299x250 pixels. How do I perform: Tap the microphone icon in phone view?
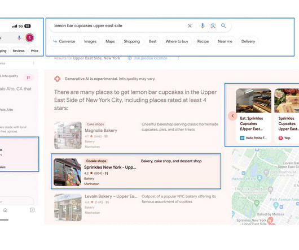click(19, 38)
